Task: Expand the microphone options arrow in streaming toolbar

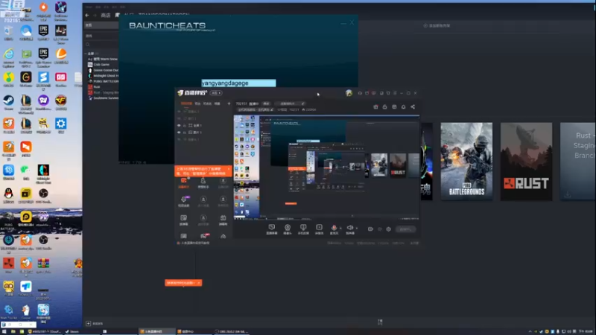Action: coord(340,229)
